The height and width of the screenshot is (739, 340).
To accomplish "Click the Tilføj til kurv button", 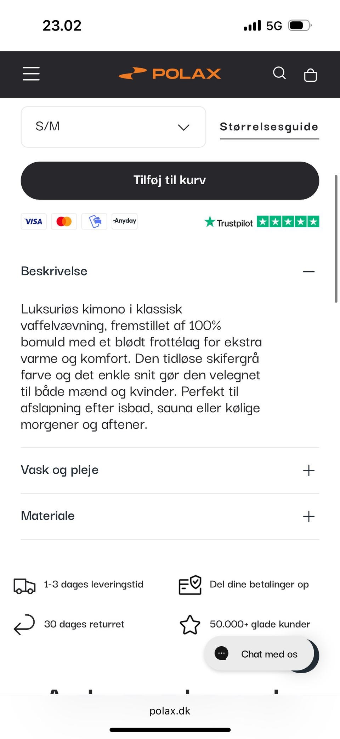I will pos(170,180).
